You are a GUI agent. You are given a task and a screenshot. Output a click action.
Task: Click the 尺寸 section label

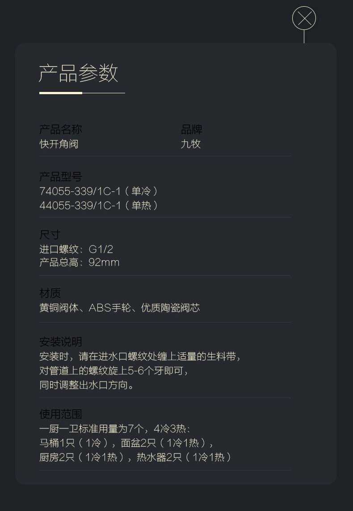pos(50,235)
